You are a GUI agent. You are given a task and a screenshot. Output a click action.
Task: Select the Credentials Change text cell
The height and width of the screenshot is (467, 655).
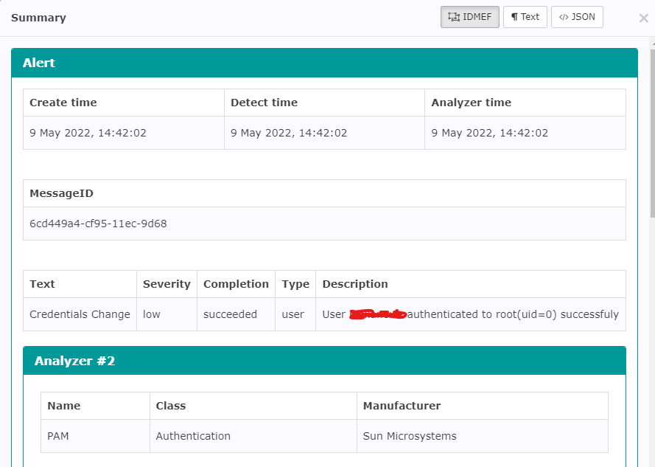tap(80, 314)
